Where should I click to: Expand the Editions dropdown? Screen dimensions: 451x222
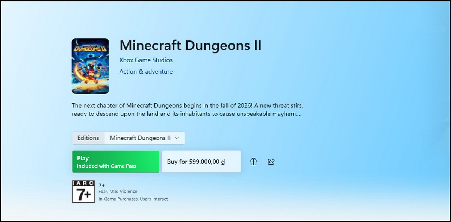145,138
